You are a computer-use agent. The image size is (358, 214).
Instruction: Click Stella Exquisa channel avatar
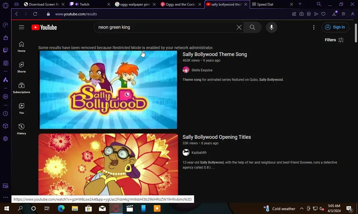tap(186, 70)
